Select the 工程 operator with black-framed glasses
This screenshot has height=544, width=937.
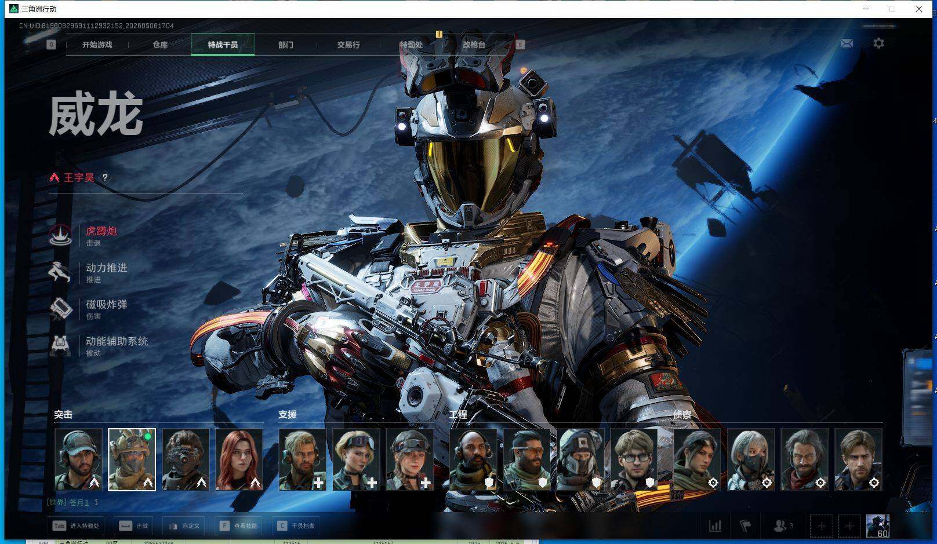(634, 459)
